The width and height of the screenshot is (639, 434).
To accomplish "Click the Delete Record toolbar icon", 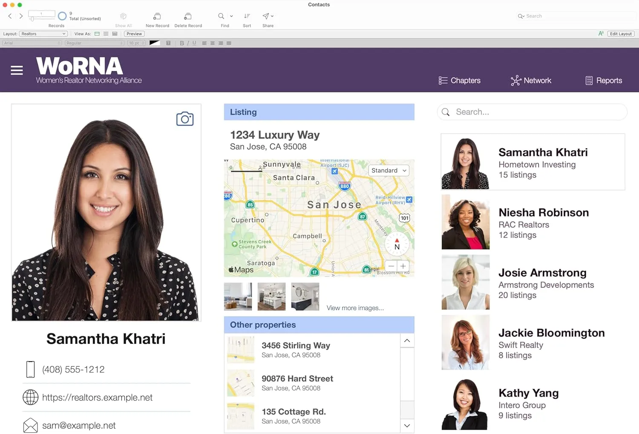I will (188, 17).
